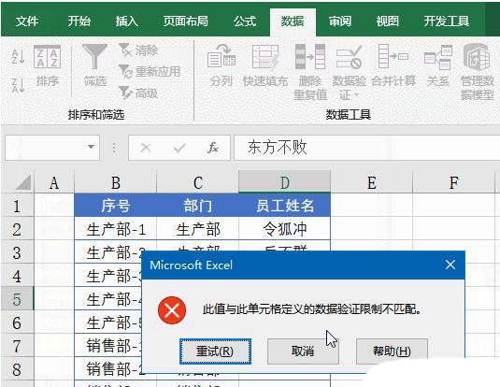The image size is (500, 387).
Task: Select column B header
Action: [x=116, y=183]
